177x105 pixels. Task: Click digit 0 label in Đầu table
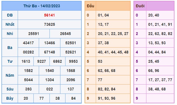pos(88,15)
